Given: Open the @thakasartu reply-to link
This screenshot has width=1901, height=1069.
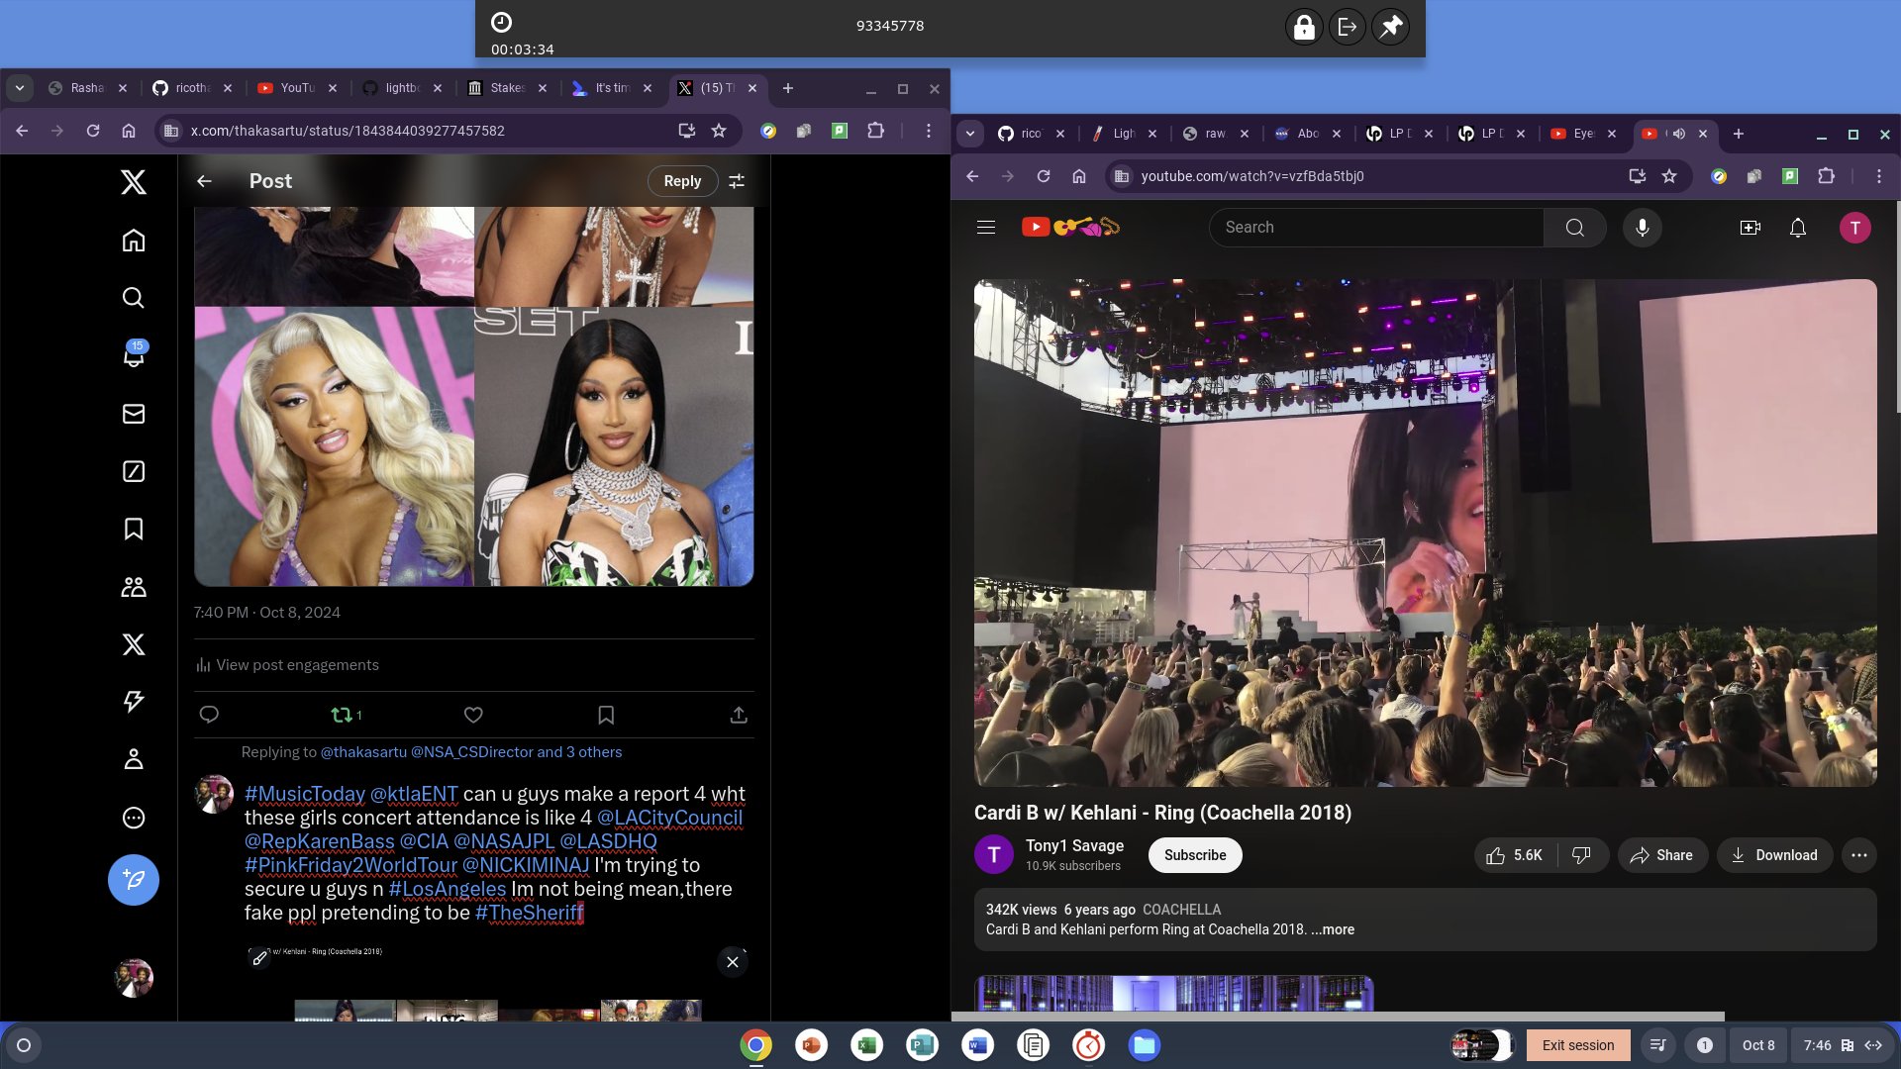Looking at the screenshot, I should click(x=363, y=752).
